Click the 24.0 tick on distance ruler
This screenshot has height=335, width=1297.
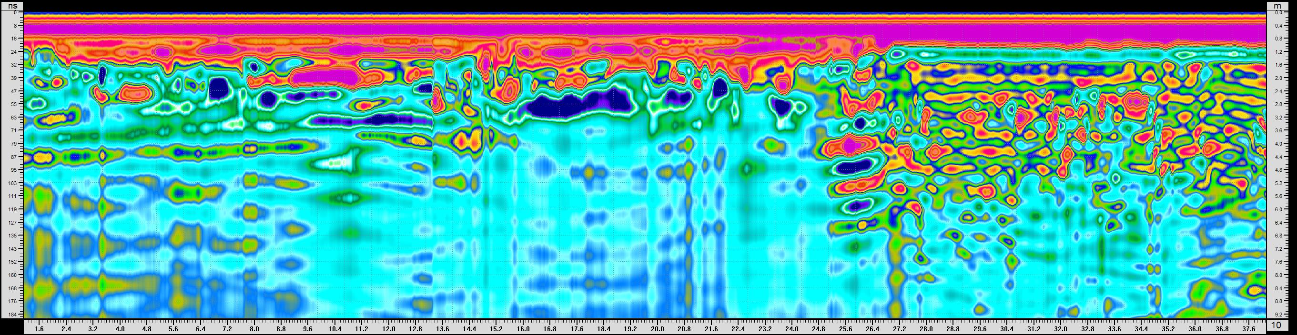791,329
